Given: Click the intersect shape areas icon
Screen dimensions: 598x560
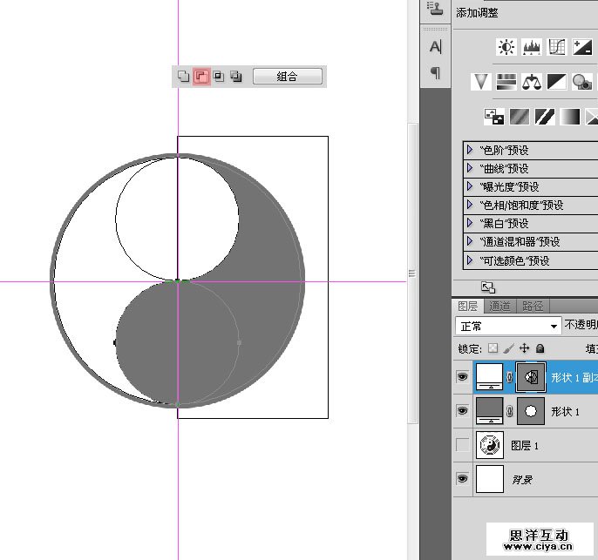Looking at the screenshot, I should point(219,77).
